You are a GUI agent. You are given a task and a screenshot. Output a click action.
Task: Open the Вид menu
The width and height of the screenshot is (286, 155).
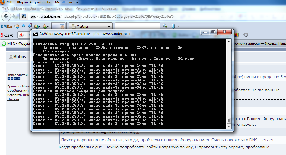click(33, 8)
